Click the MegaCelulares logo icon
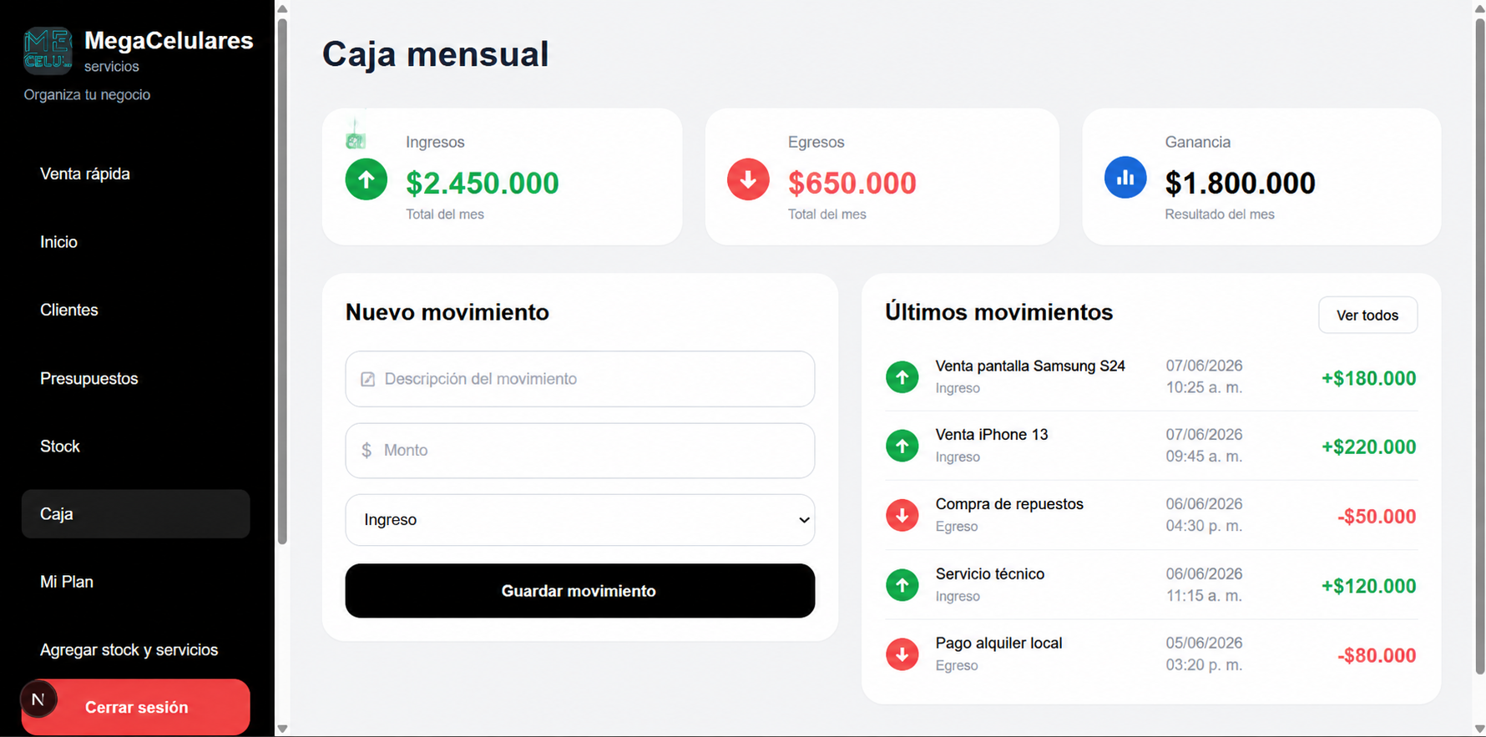Image resolution: width=1486 pixels, height=737 pixels. pyautogui.click(x=48, y=50)
